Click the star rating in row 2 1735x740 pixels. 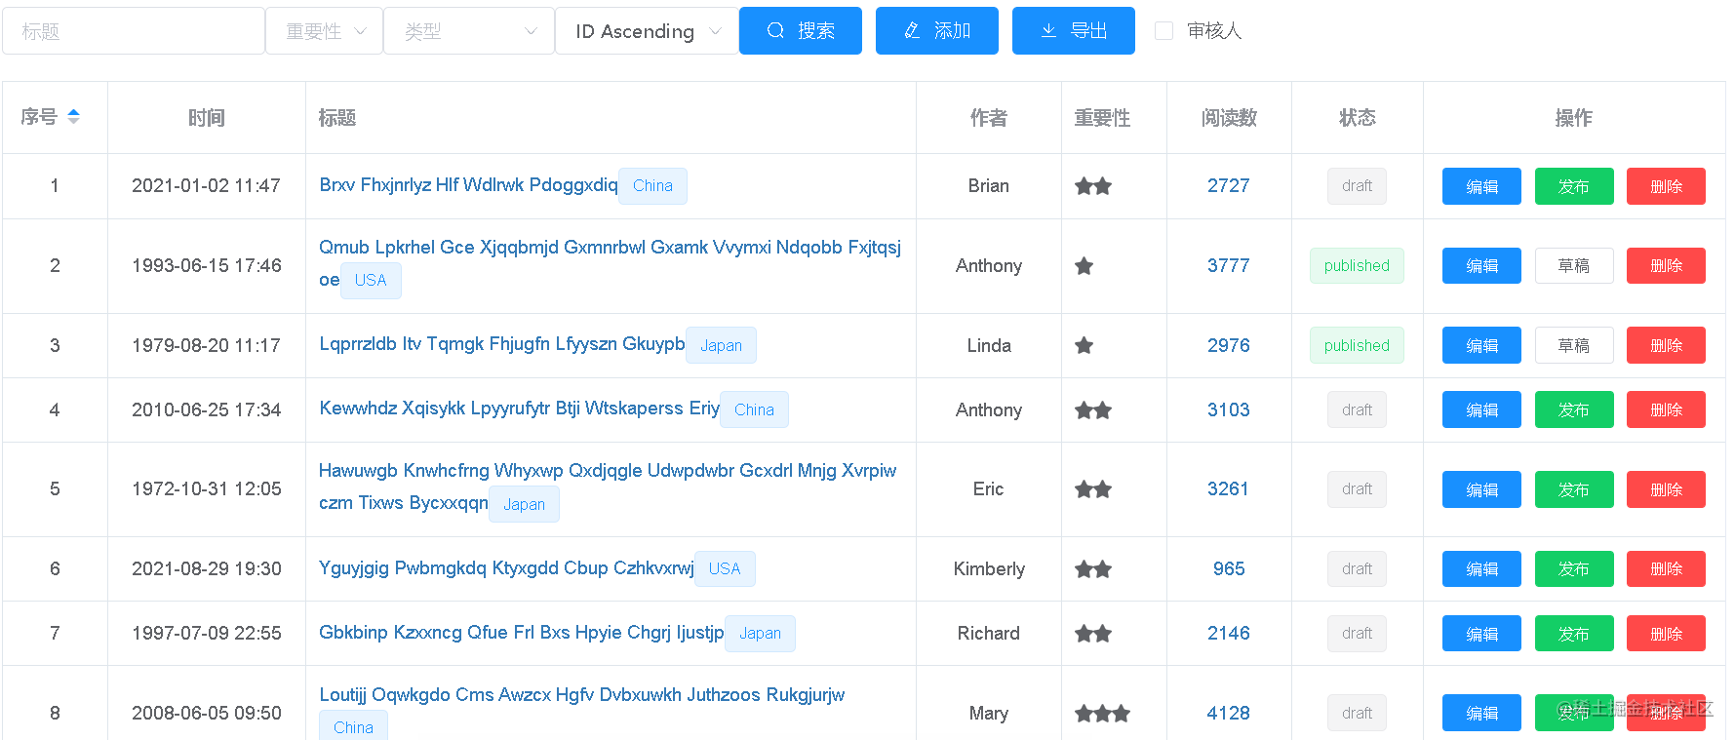point(1084,266)
